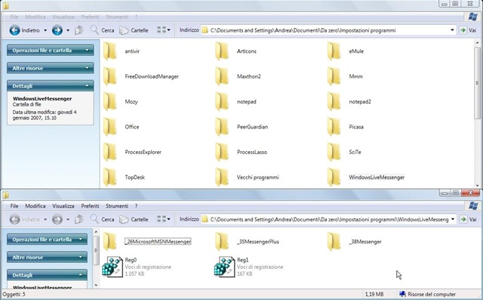Open Cerca search in bottom window
483x300 pixels.
[x=103, y=219]
